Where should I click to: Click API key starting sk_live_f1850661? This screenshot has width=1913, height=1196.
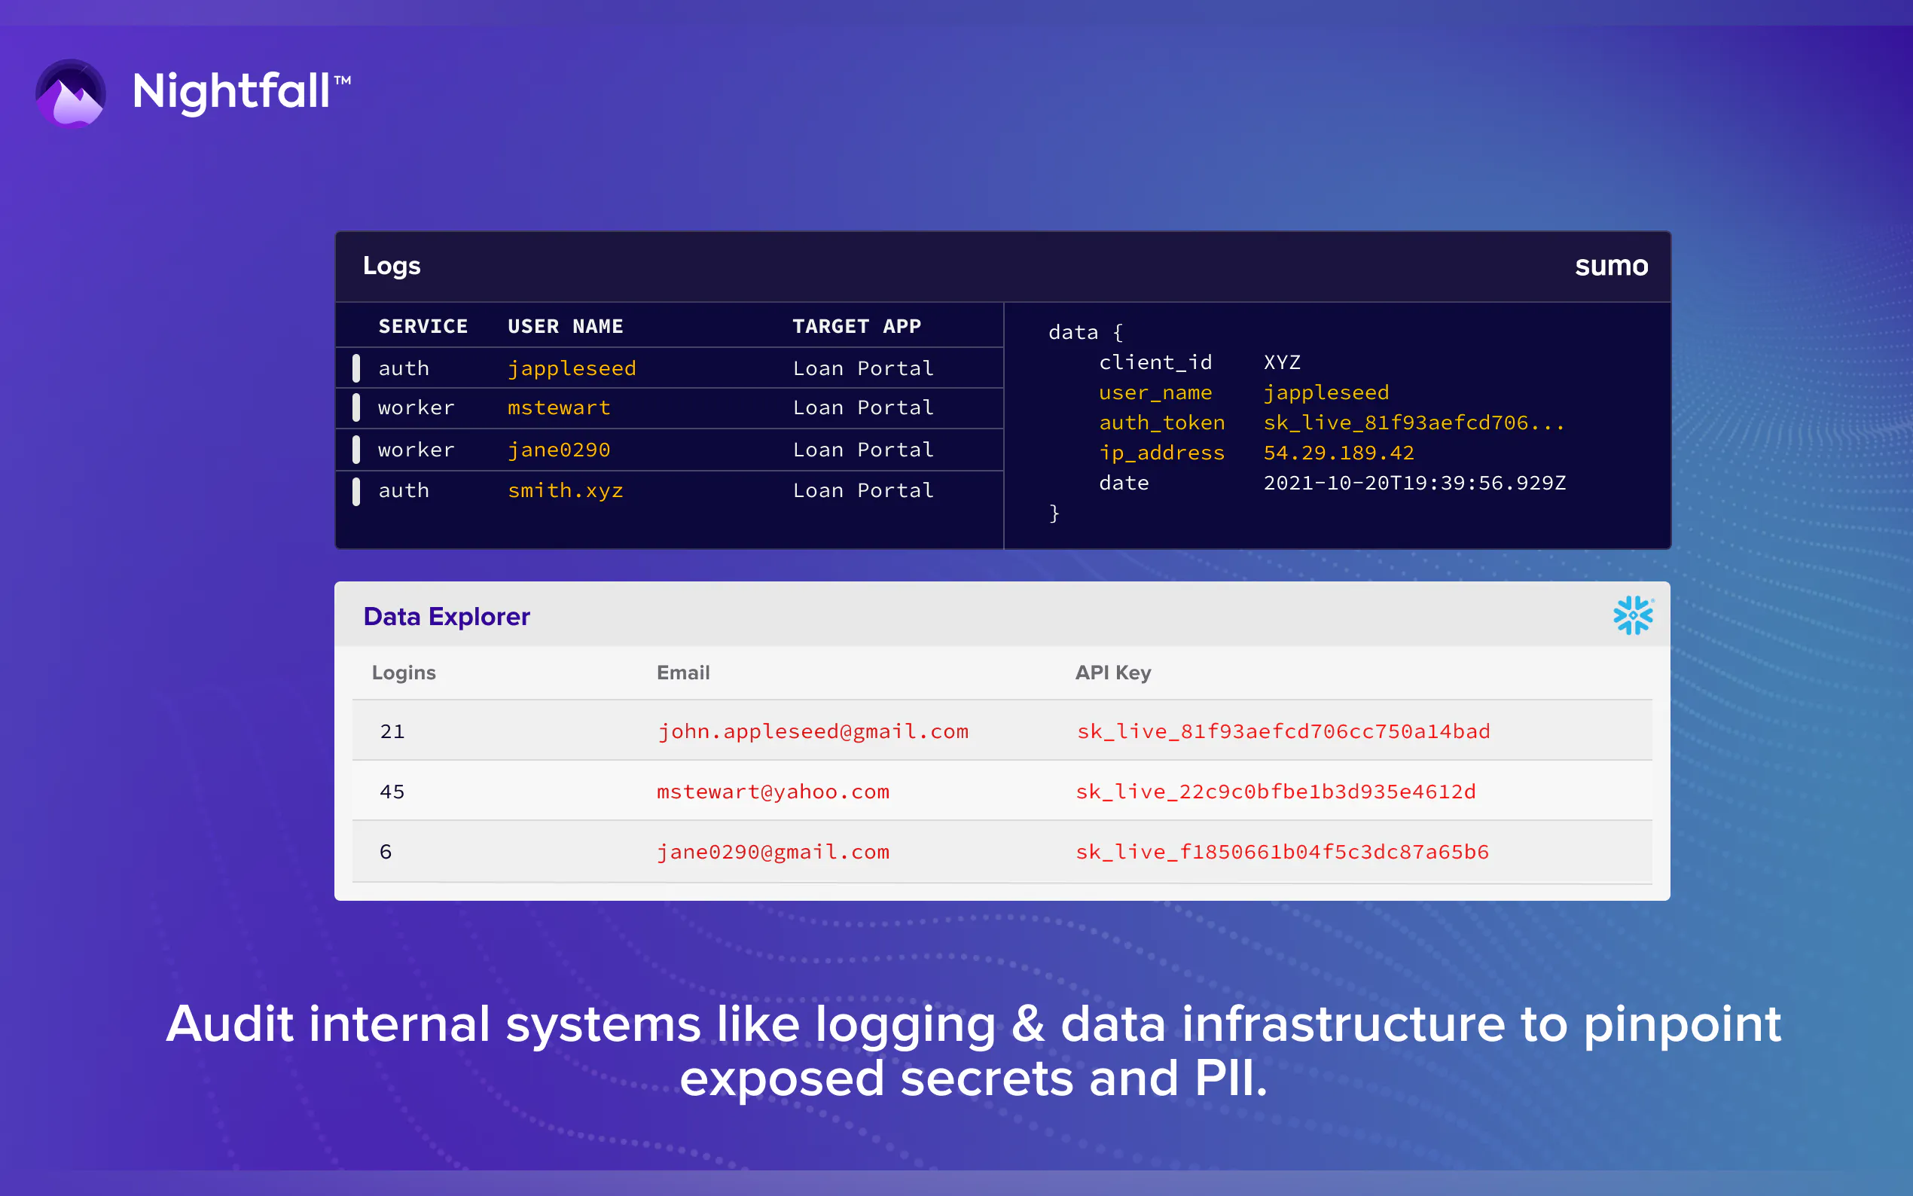tap(1281, 852)
